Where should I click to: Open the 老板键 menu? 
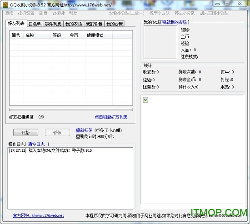click(x=58, y=13)
